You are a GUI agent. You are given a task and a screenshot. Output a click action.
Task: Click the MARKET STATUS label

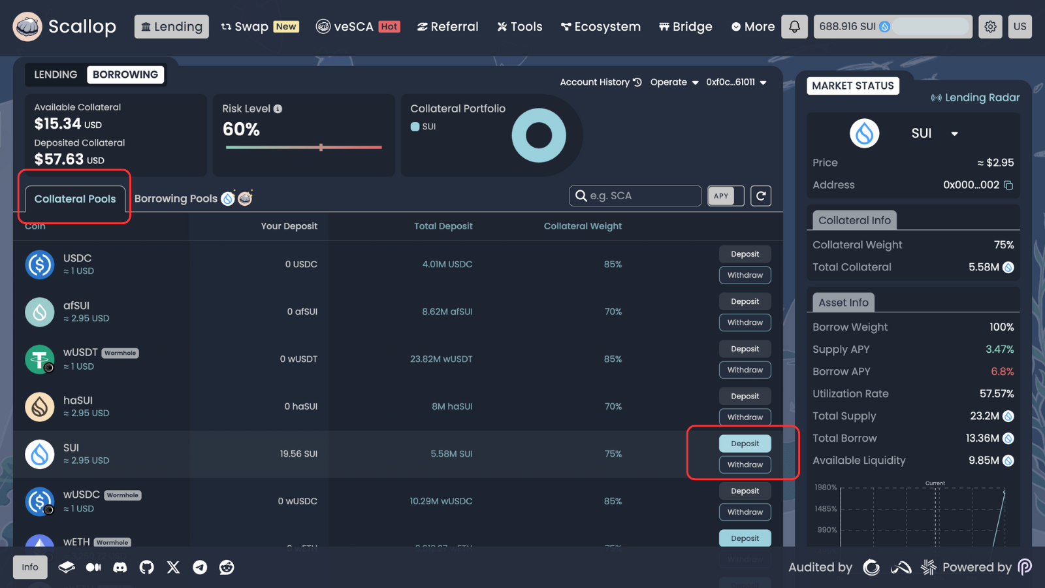853,86
